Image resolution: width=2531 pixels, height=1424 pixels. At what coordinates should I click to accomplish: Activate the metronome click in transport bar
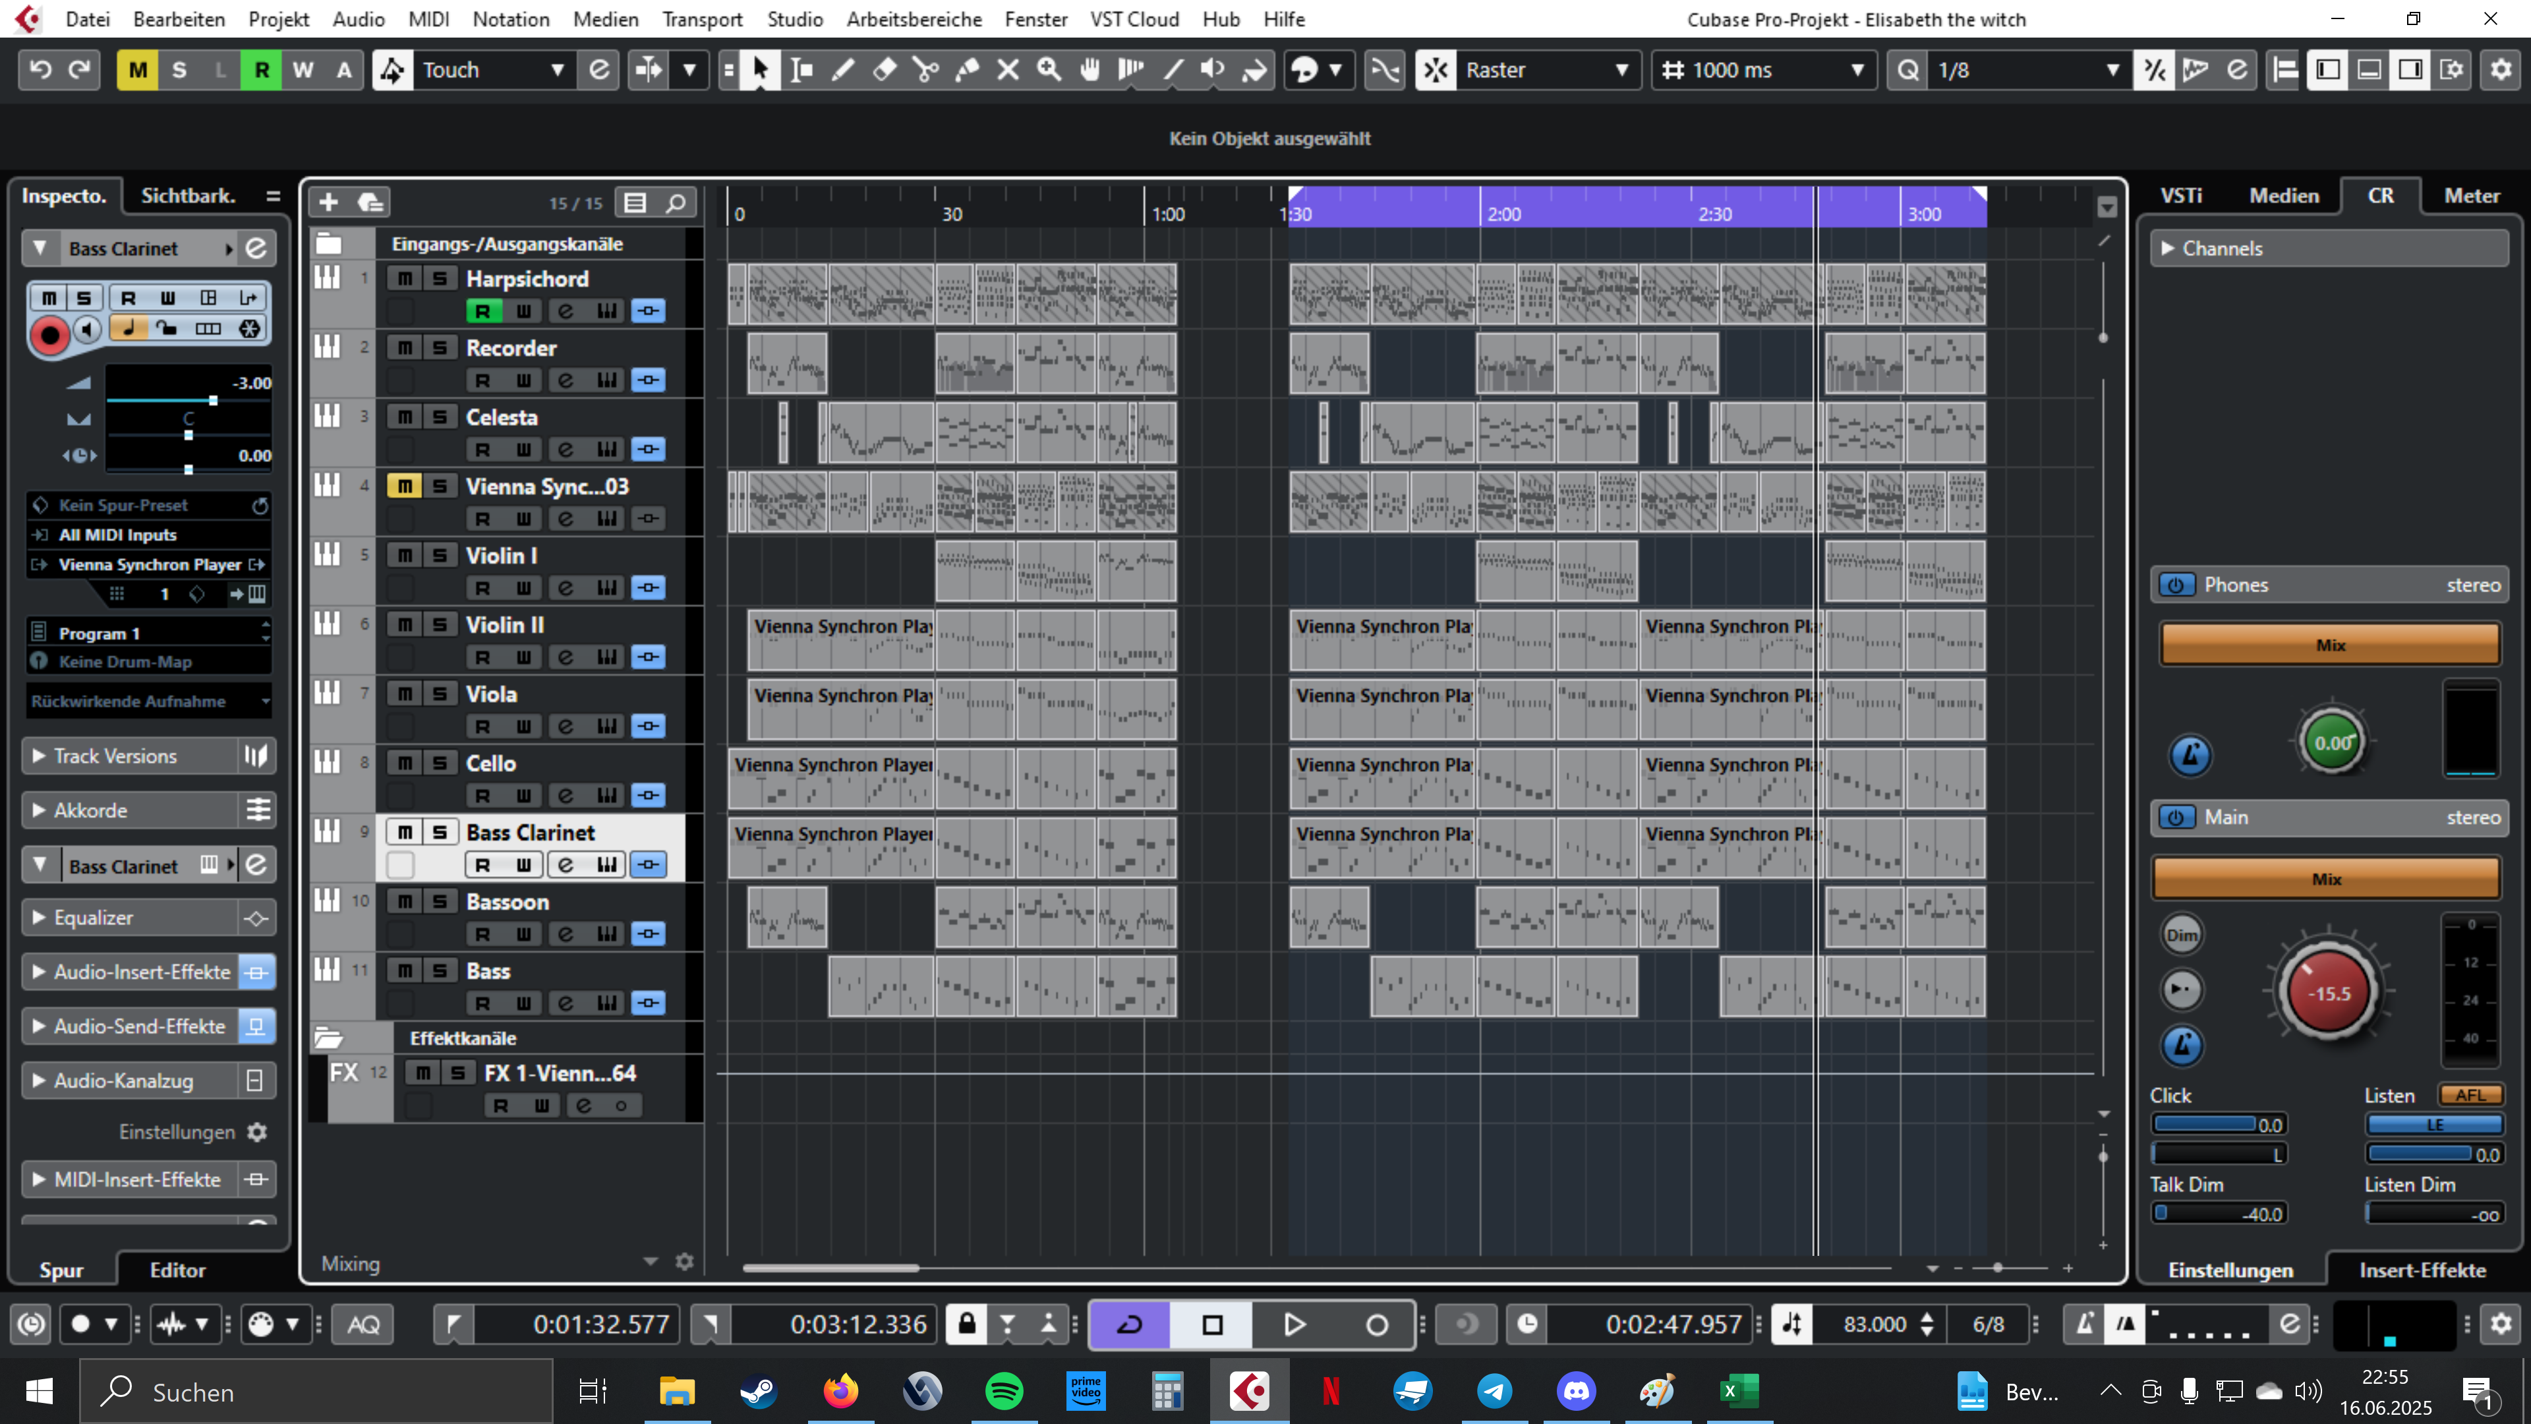tap(2085, 1324)
